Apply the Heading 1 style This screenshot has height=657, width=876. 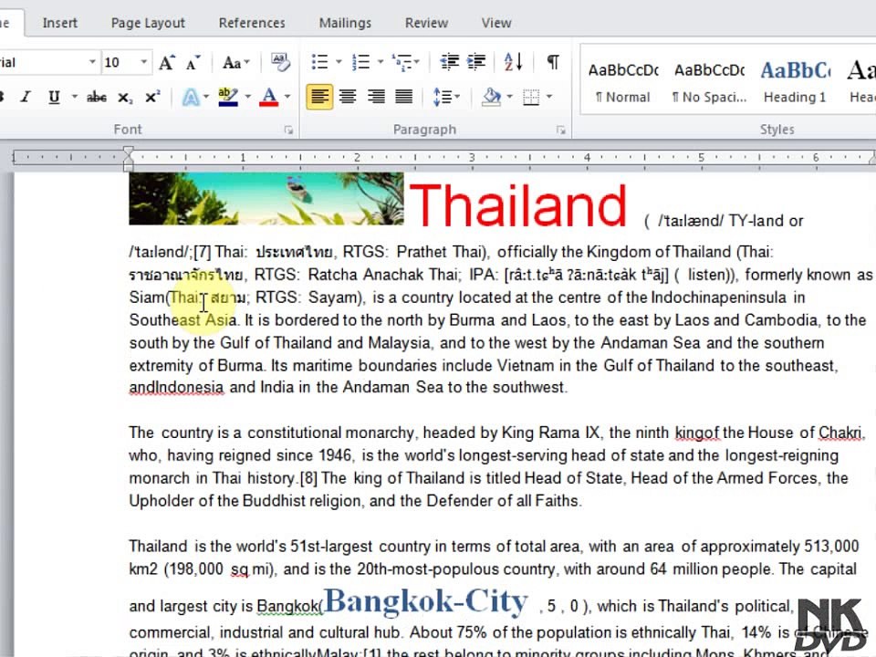coord(795,81)
